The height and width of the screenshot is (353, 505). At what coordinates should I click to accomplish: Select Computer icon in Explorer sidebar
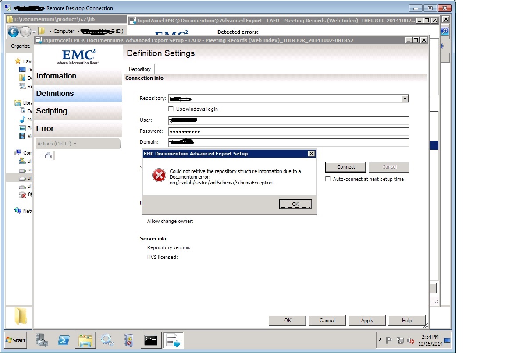point(18,152)
